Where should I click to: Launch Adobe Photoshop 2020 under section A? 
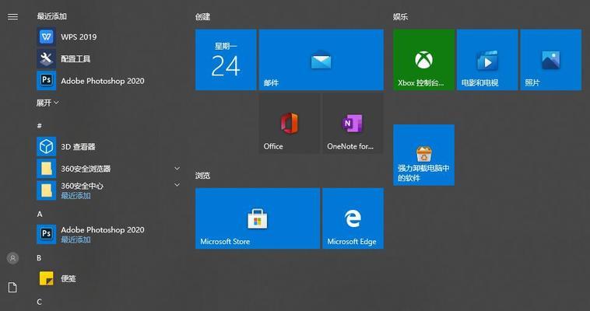[109, 234]
